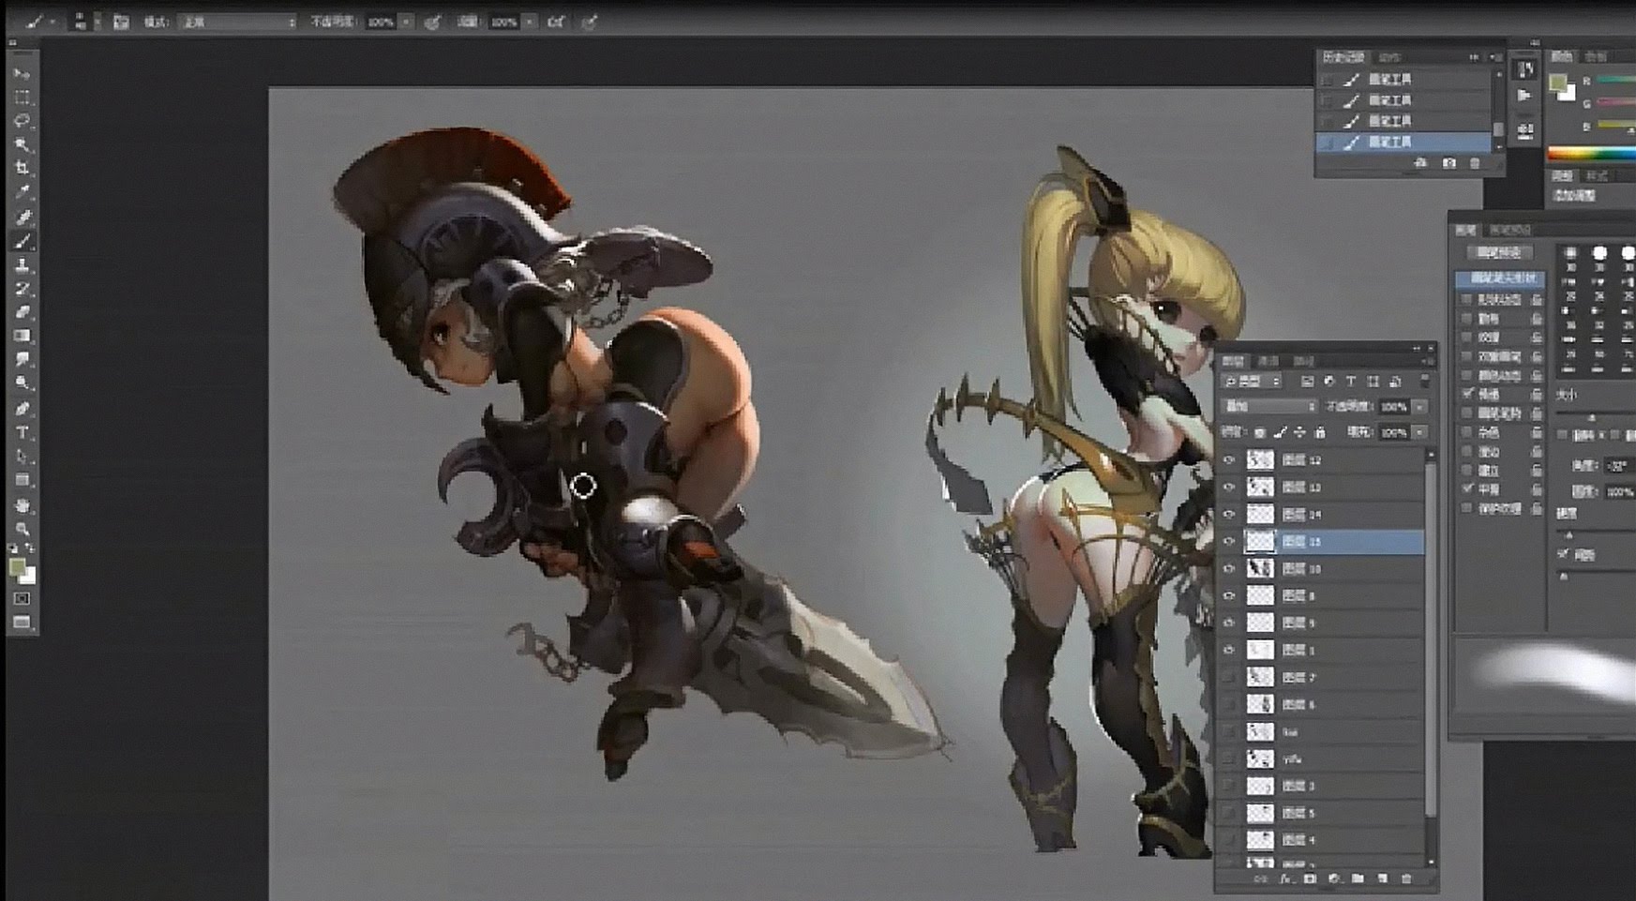Disable the 平滑 checkbox in the Brush panel
The height and width of the screenshot is (901, 1636).
1465,488
